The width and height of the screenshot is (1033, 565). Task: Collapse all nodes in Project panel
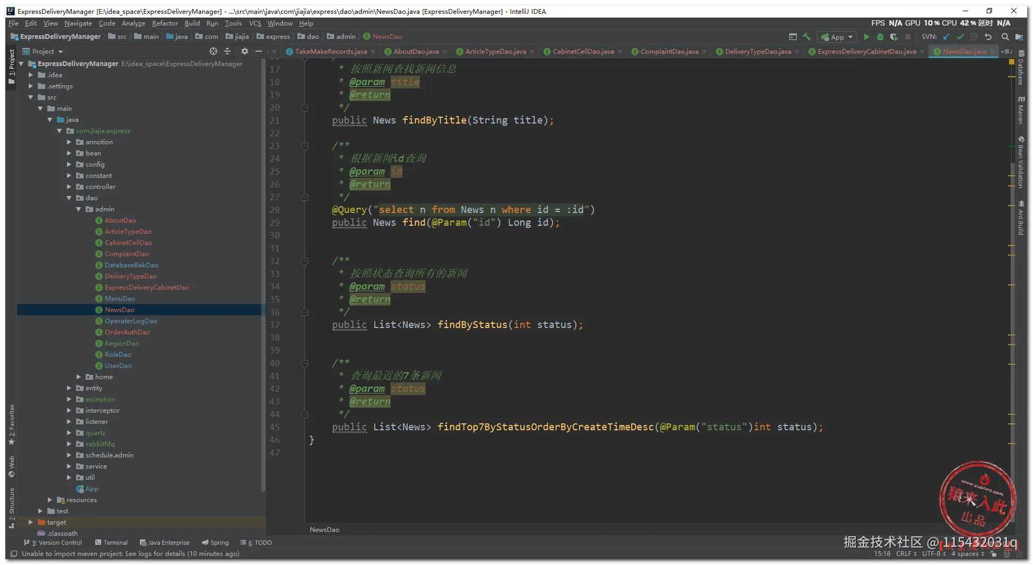[227, 51]
